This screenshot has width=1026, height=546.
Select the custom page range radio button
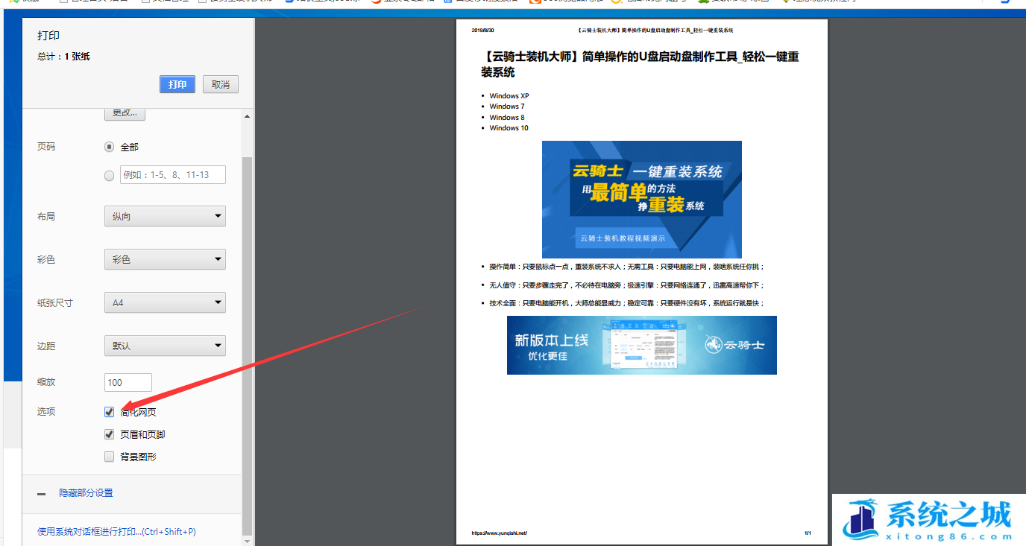[110, 176]
